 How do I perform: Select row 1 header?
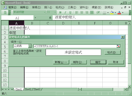5,28
